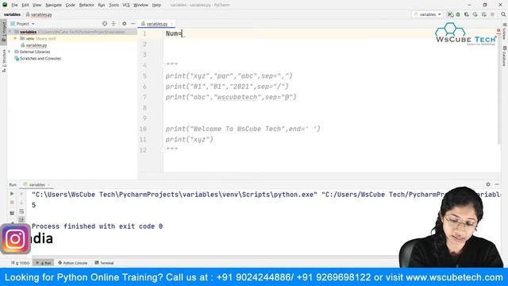Click the PyCharm application logo icon
This screenshot has width=508, height=286.
coord(5,5)
